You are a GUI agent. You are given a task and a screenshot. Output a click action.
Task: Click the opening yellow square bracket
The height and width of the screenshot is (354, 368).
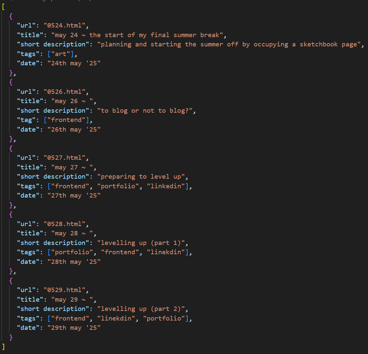coord(3,6)
